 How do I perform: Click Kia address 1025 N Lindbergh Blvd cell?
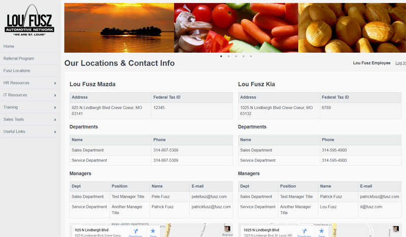279,111
